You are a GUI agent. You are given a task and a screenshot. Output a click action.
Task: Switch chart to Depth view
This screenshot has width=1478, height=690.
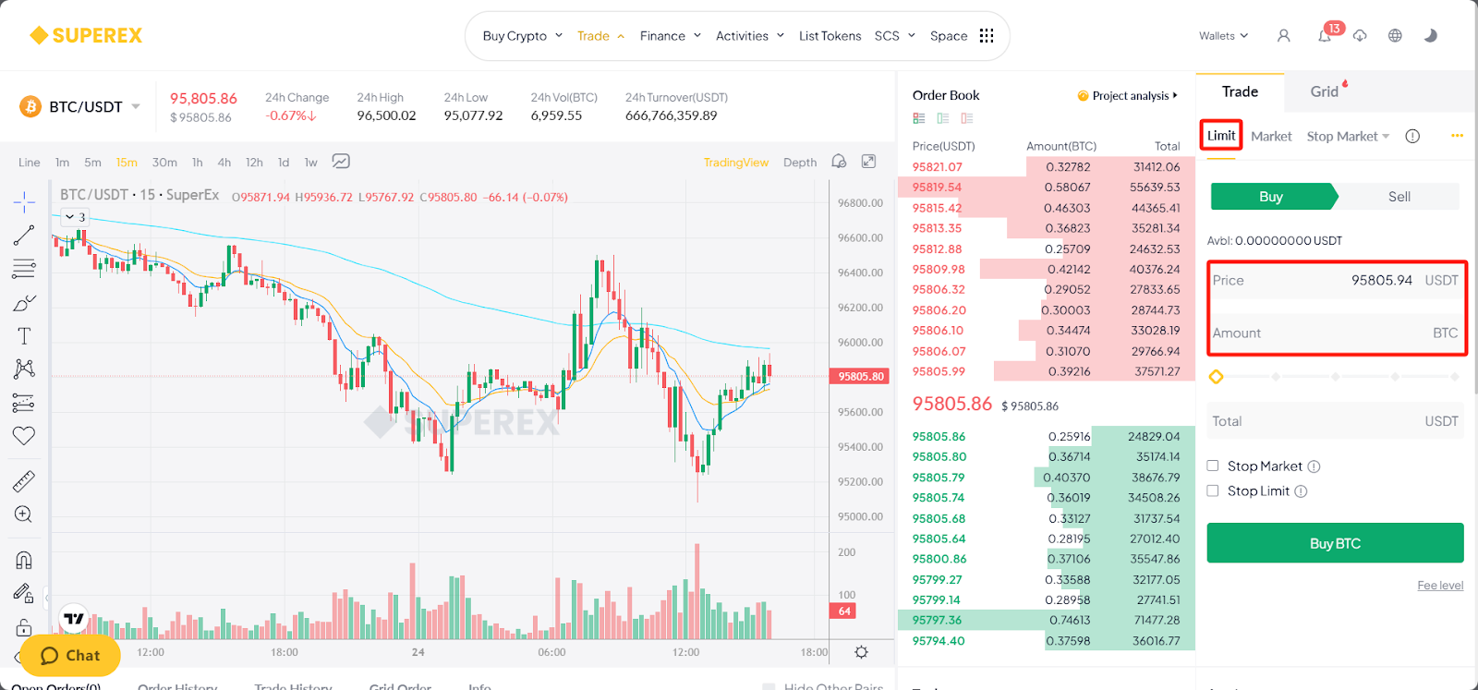[x=800, y=162]
